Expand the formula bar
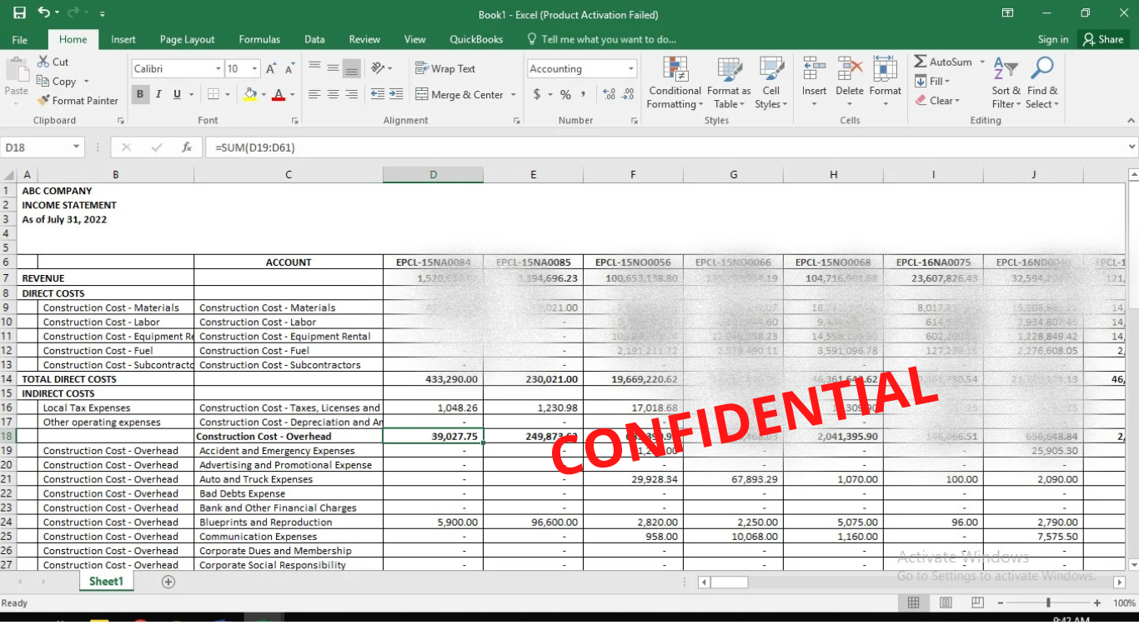Image resolution: width=1139 pixels, height=640 pixels. click(1131, 147)
